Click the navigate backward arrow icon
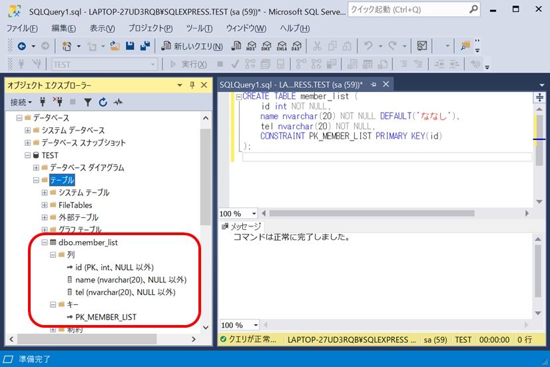This screenshot has height=367, width=550. (x=22, y=46)
